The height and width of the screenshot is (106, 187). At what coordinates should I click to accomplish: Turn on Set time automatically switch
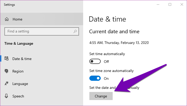coord(95,62)
